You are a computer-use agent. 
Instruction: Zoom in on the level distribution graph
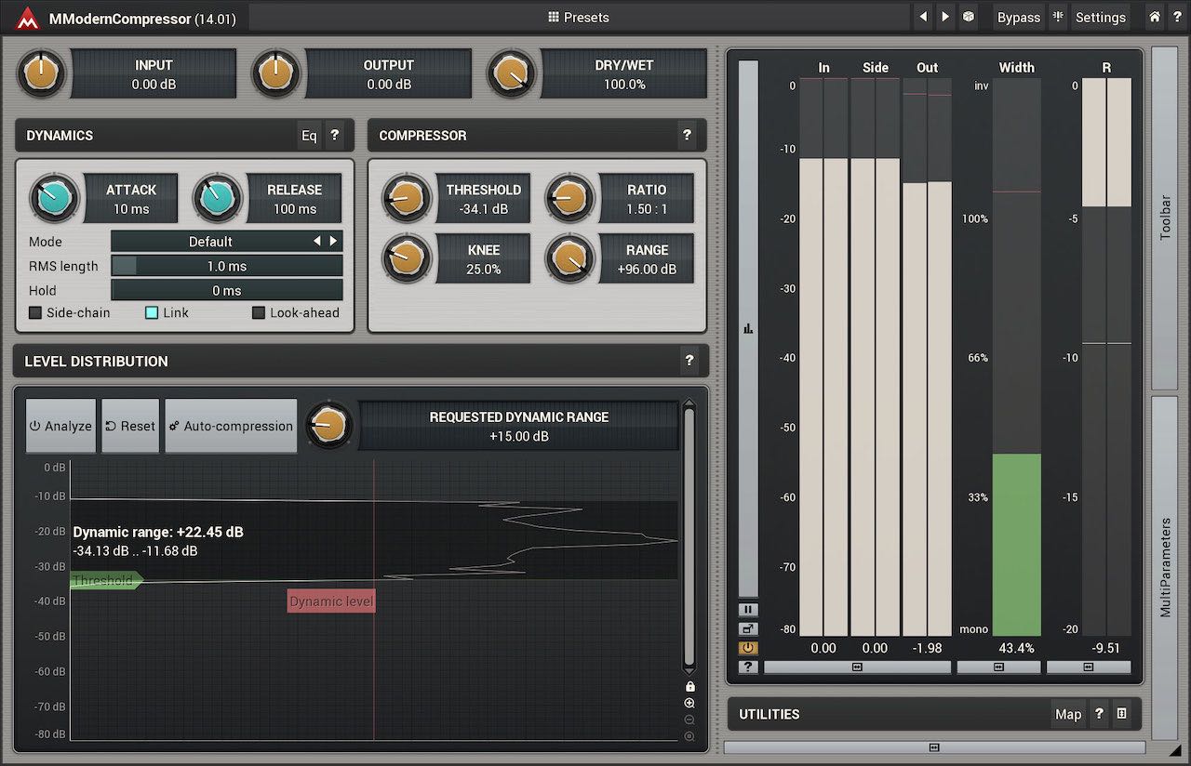[689, 704]
